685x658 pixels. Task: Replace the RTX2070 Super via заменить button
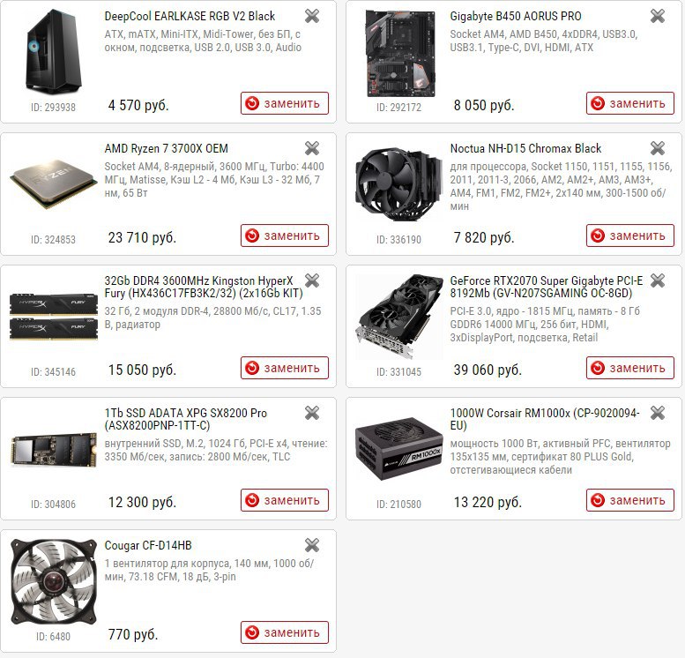(x=630, y=368)
